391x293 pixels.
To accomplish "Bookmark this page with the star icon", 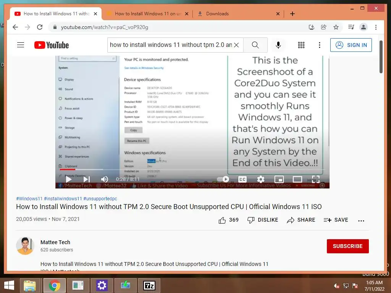I will click(336, 27).
